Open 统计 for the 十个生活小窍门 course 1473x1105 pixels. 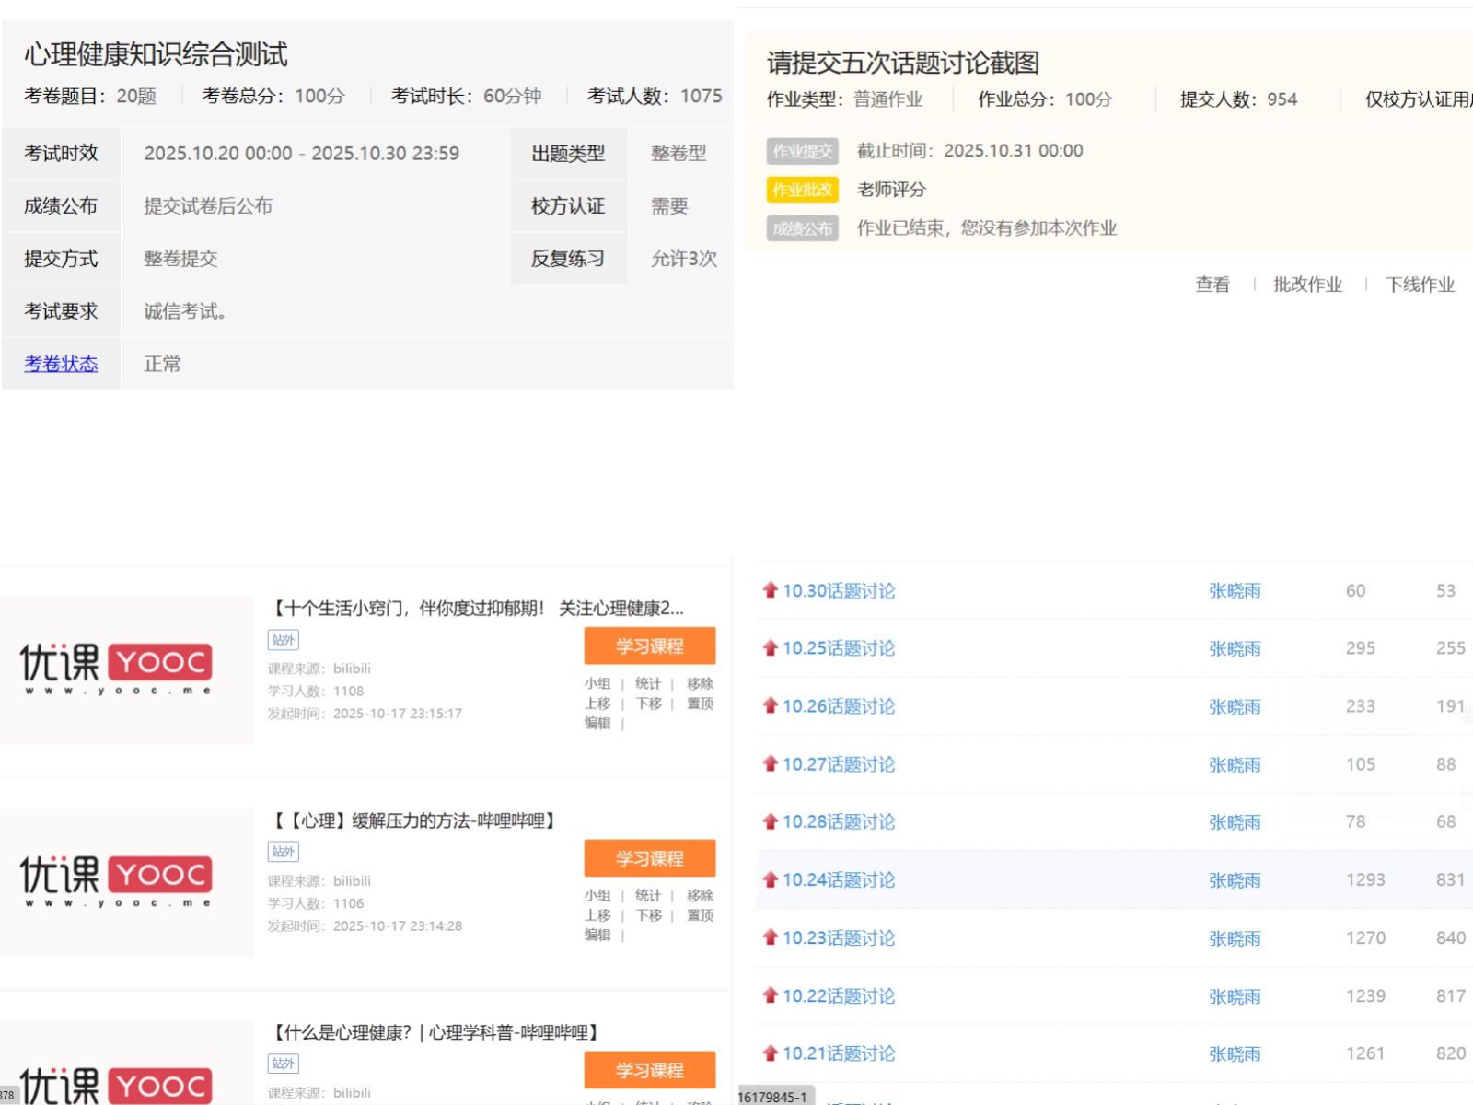(648, 683)
